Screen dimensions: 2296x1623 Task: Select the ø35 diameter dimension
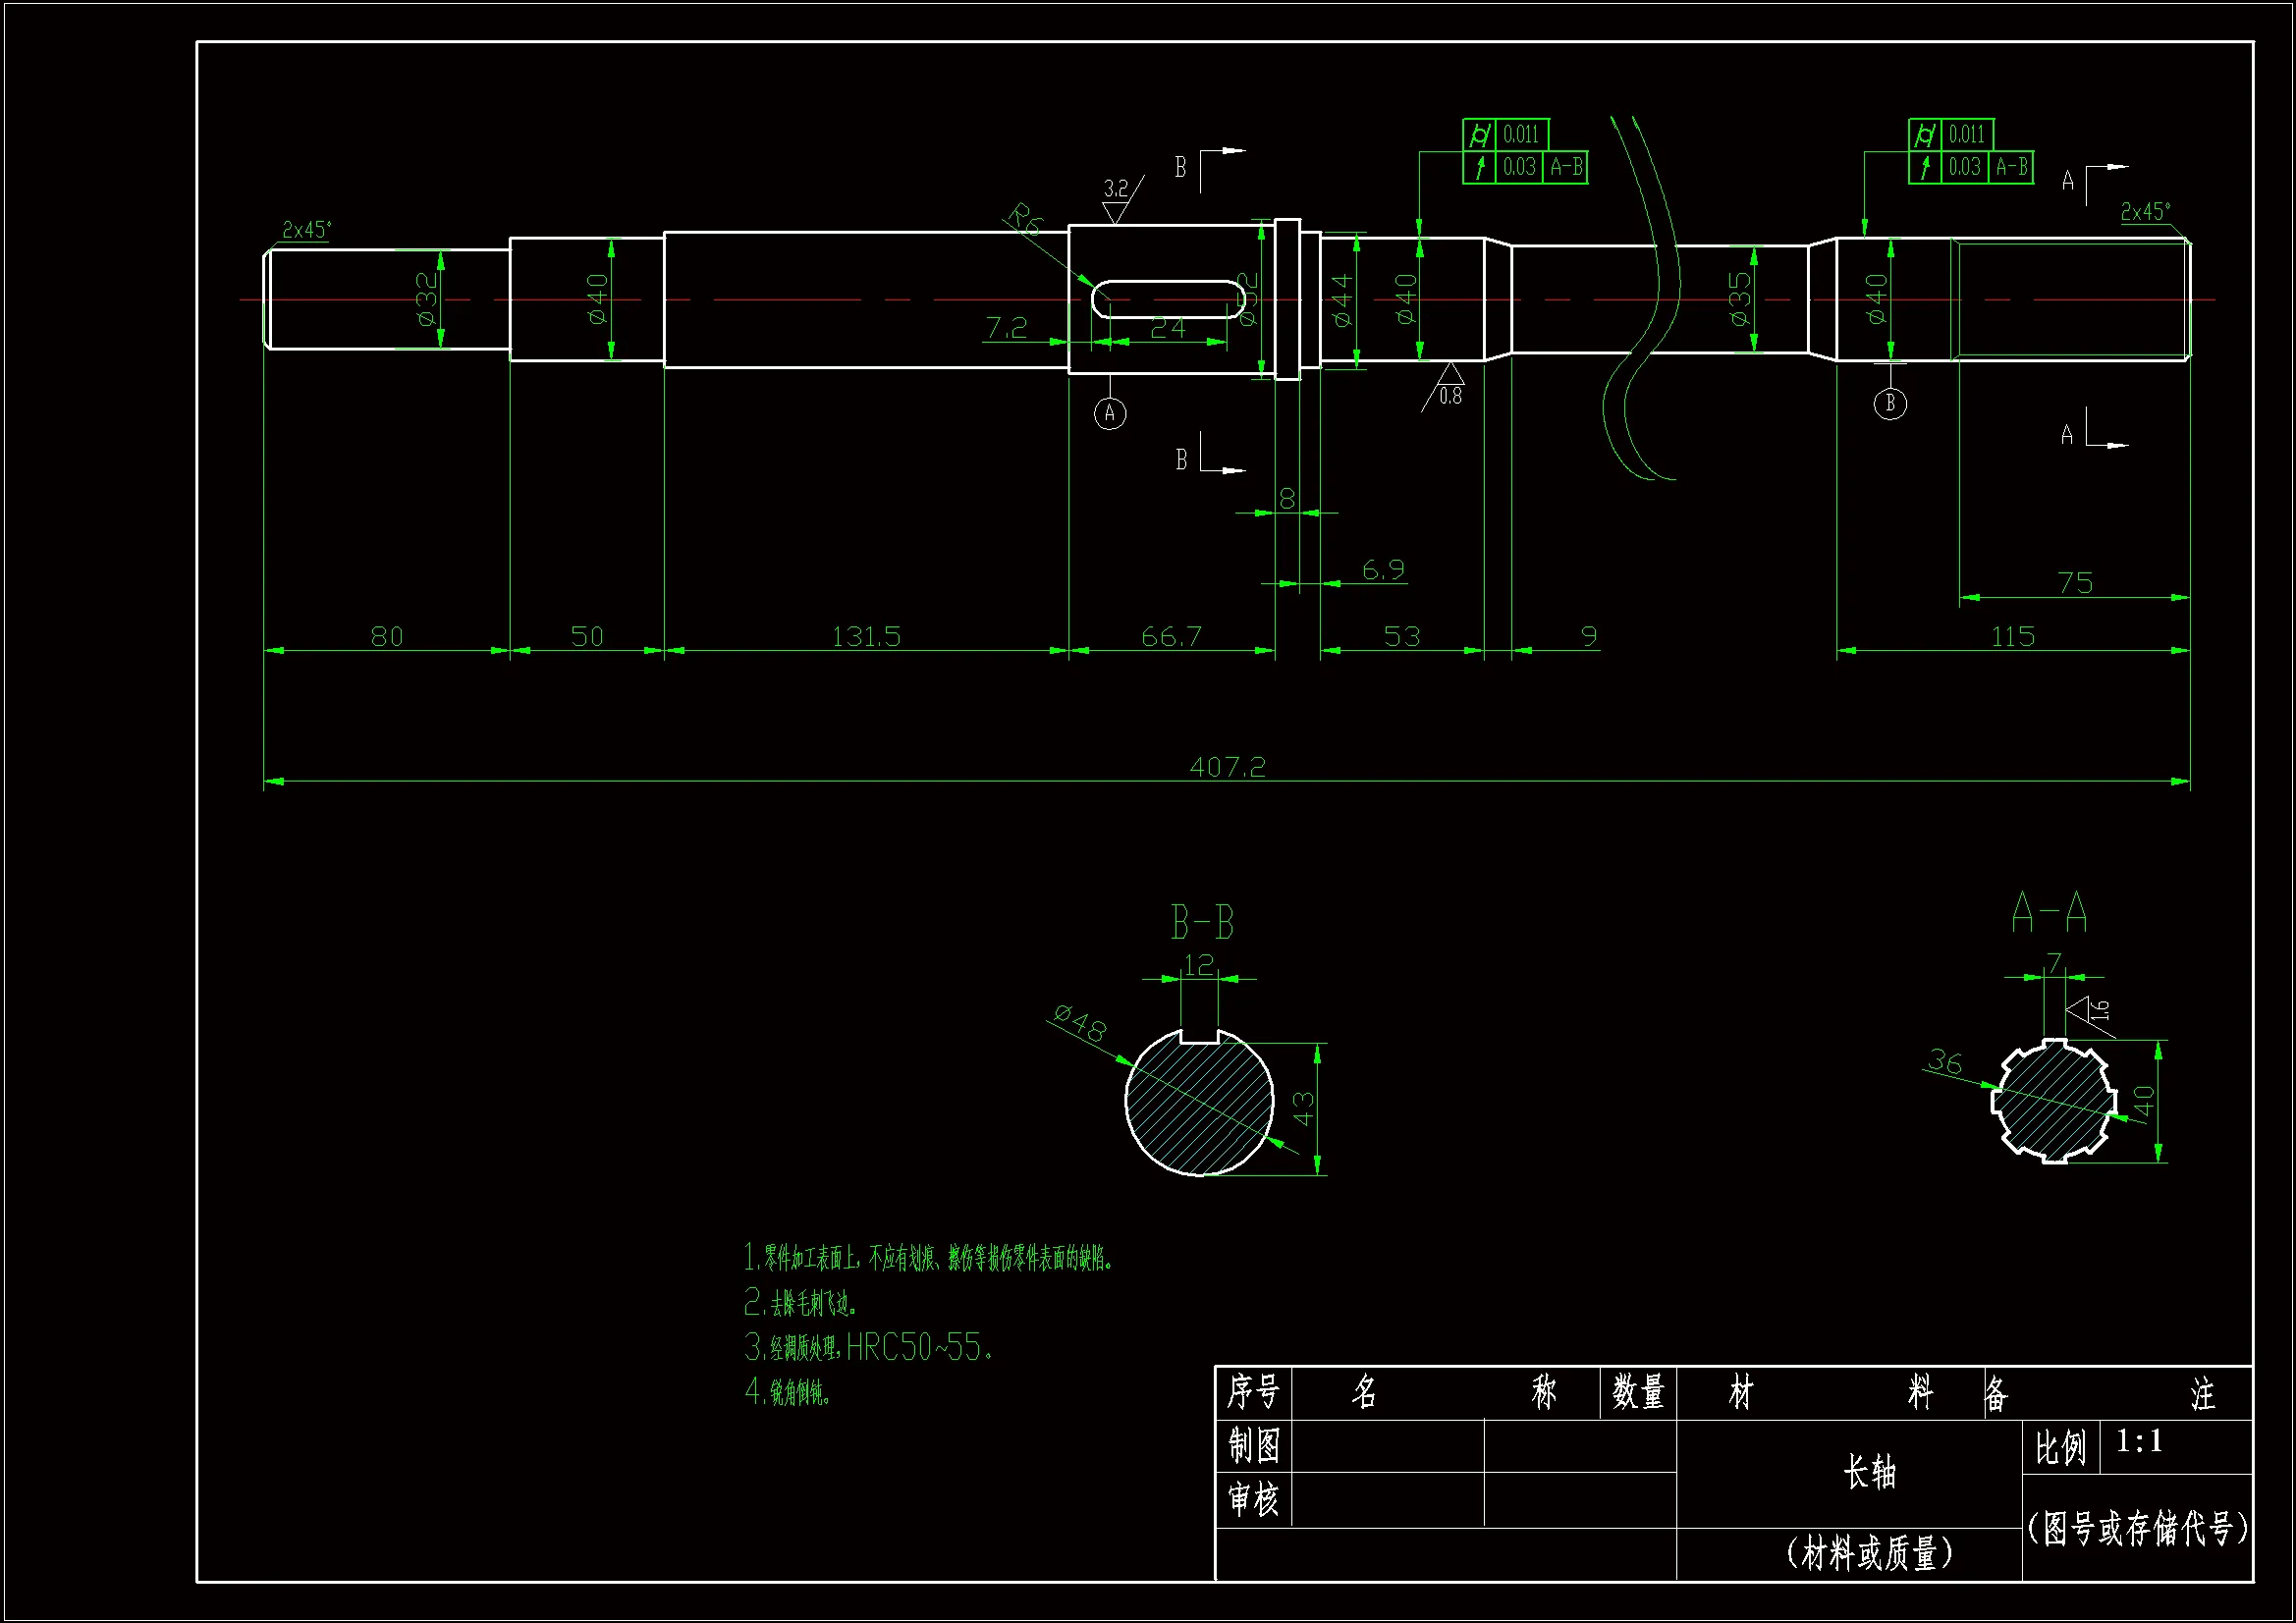(1741, 298)
